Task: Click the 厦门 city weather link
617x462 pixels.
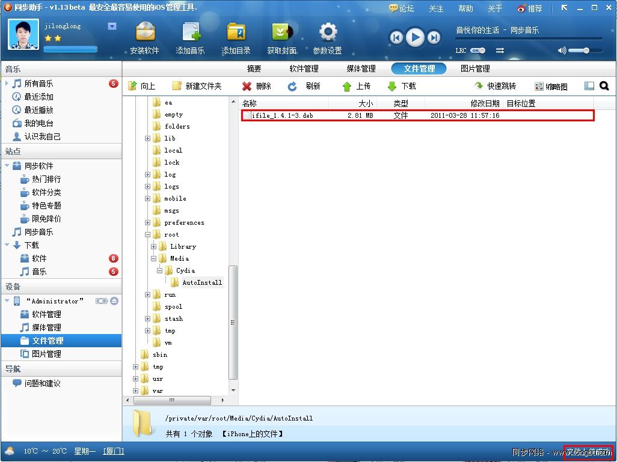Action: [x=113, y=451]
